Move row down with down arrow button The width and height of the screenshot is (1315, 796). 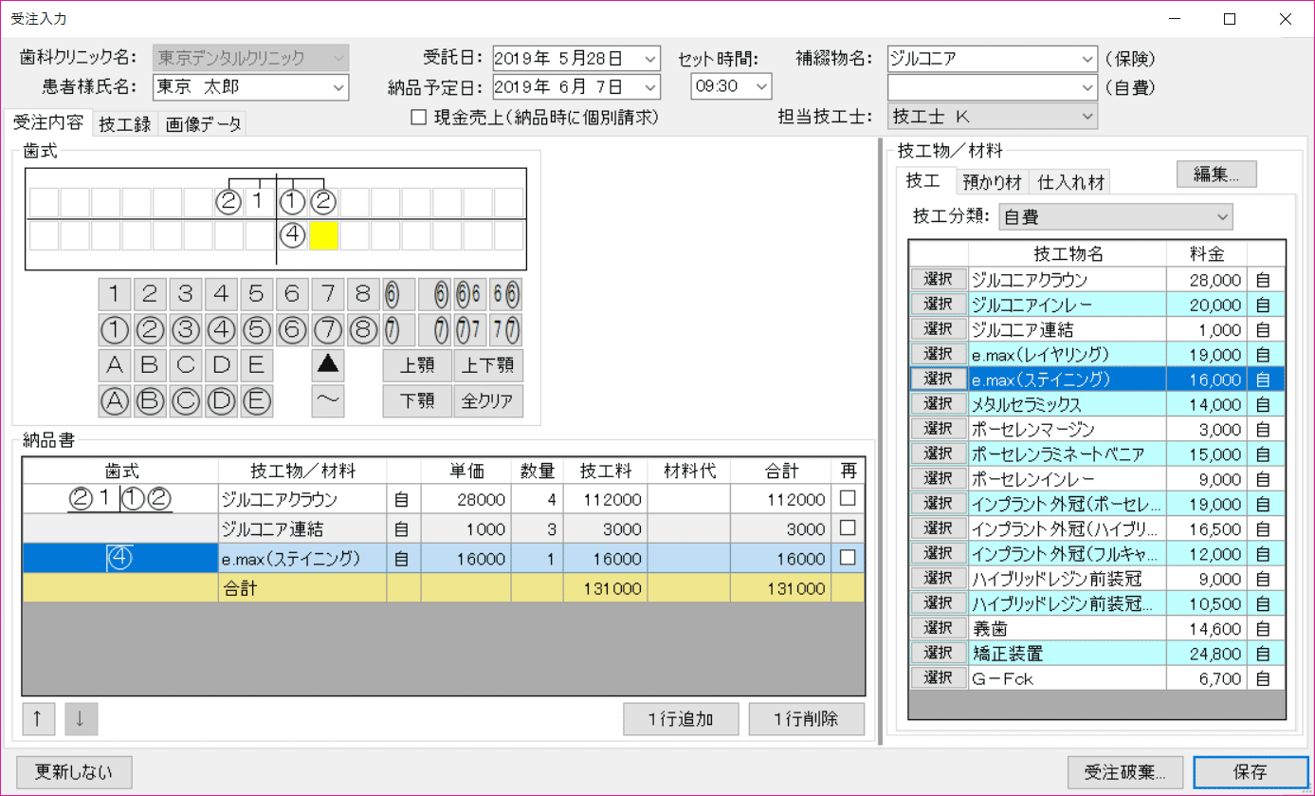81,719
